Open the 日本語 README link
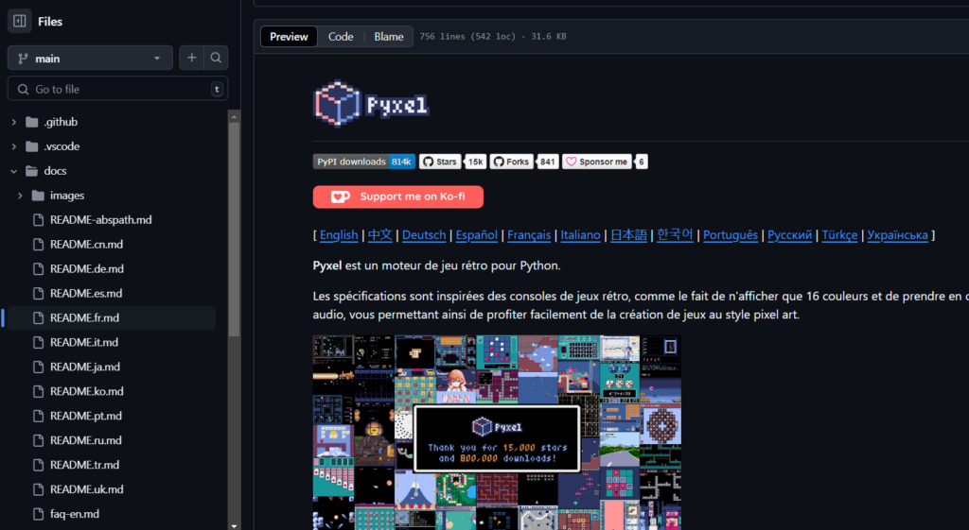The height and width of the screenshot is (530, 969). tap(628, 235)
